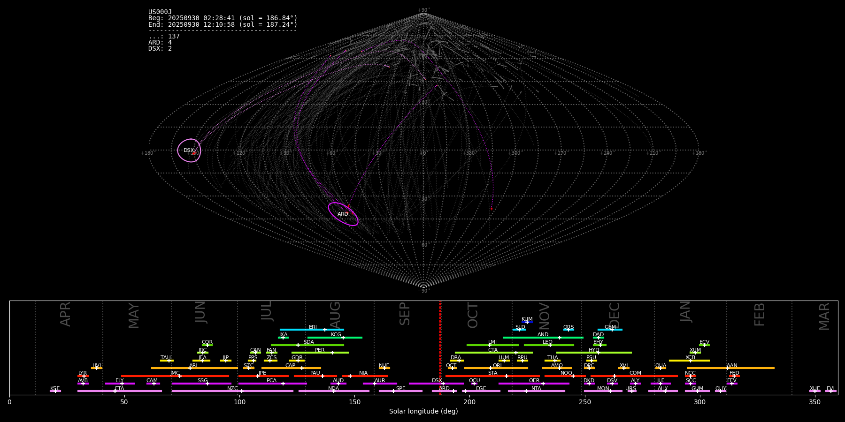
Task: Select the ERI shower label in the timeline
Action: [313, 327]
